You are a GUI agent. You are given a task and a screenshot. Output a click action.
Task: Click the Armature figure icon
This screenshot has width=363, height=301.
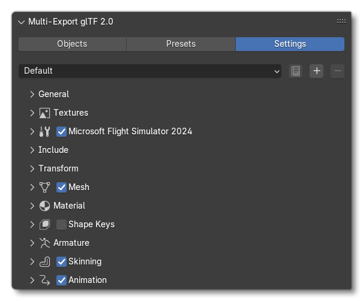click(44, 243)
